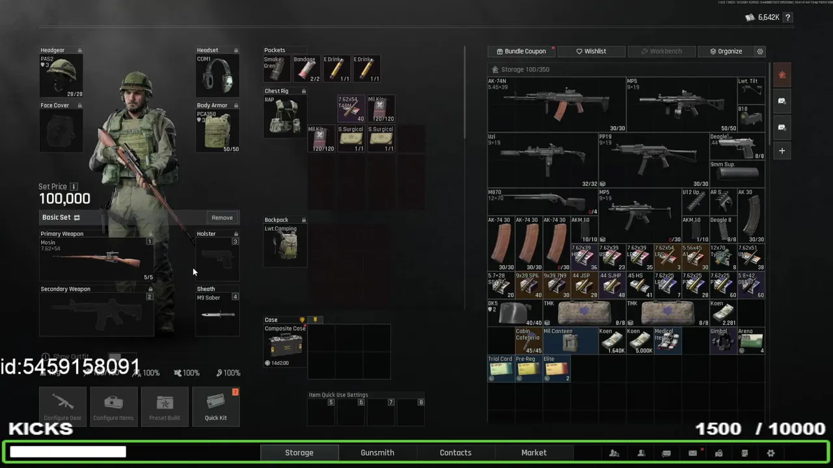
Task: Toggle the Headgear slot lock
Action: tap(80, 50)
